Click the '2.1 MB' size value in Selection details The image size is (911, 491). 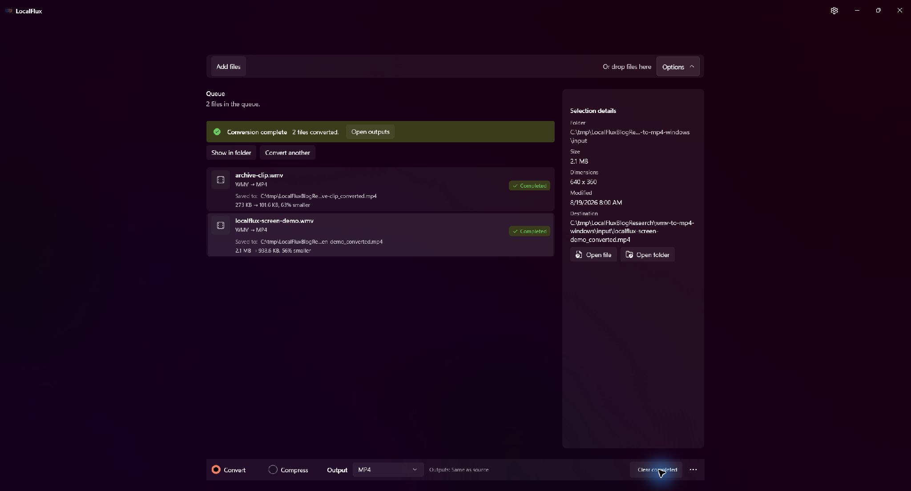[x=579, y=161]
